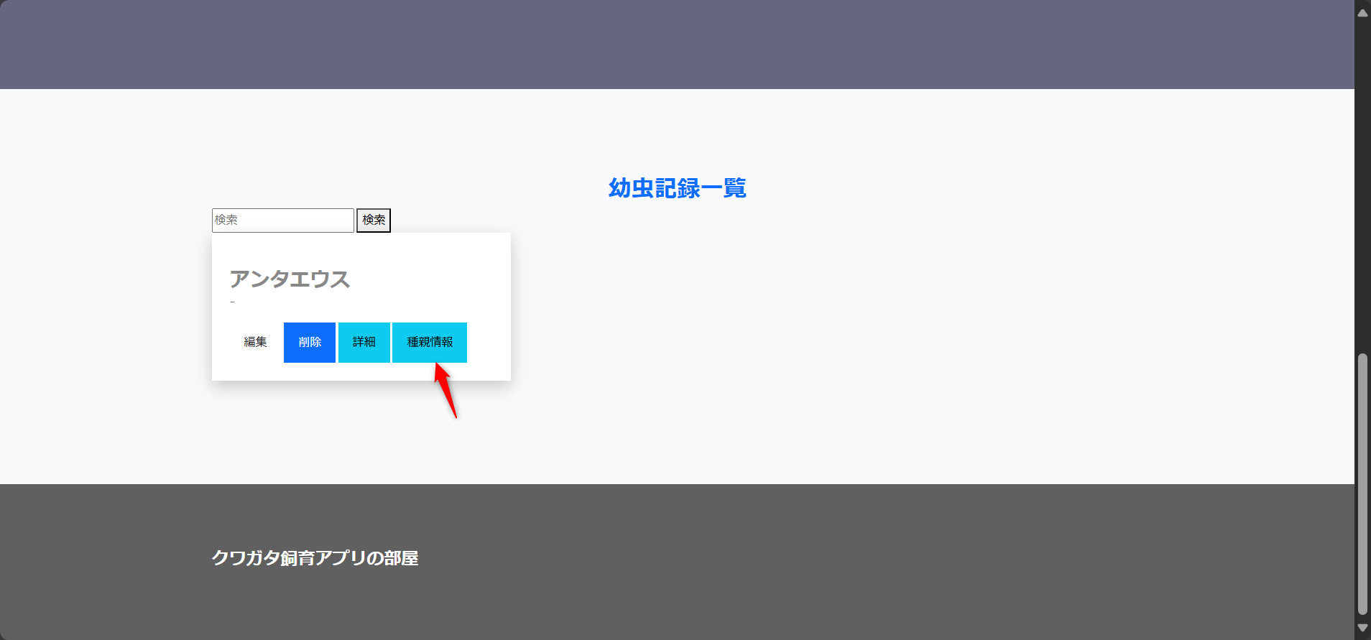The width and height of the screenshot is (1371, 640).
Task: Open the 種親情報 parent info button
Action: (x=430, y=343)
